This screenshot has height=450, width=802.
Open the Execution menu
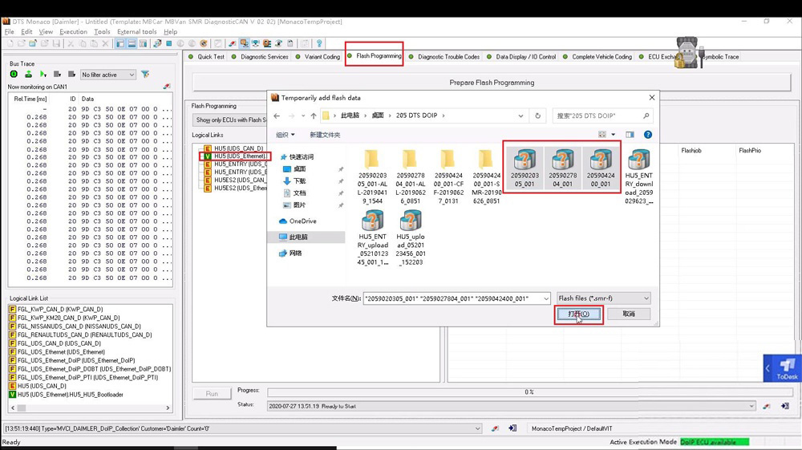73,32
